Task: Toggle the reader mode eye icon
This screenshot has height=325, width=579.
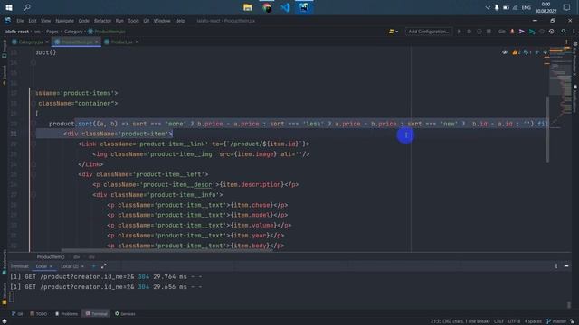Action: 505,52
